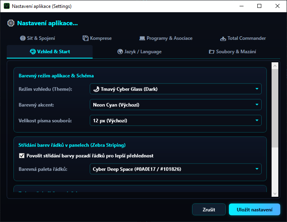Switch to Jazyk / Language tab
This screenshot has height=222, width=287.
pos(140,52)
